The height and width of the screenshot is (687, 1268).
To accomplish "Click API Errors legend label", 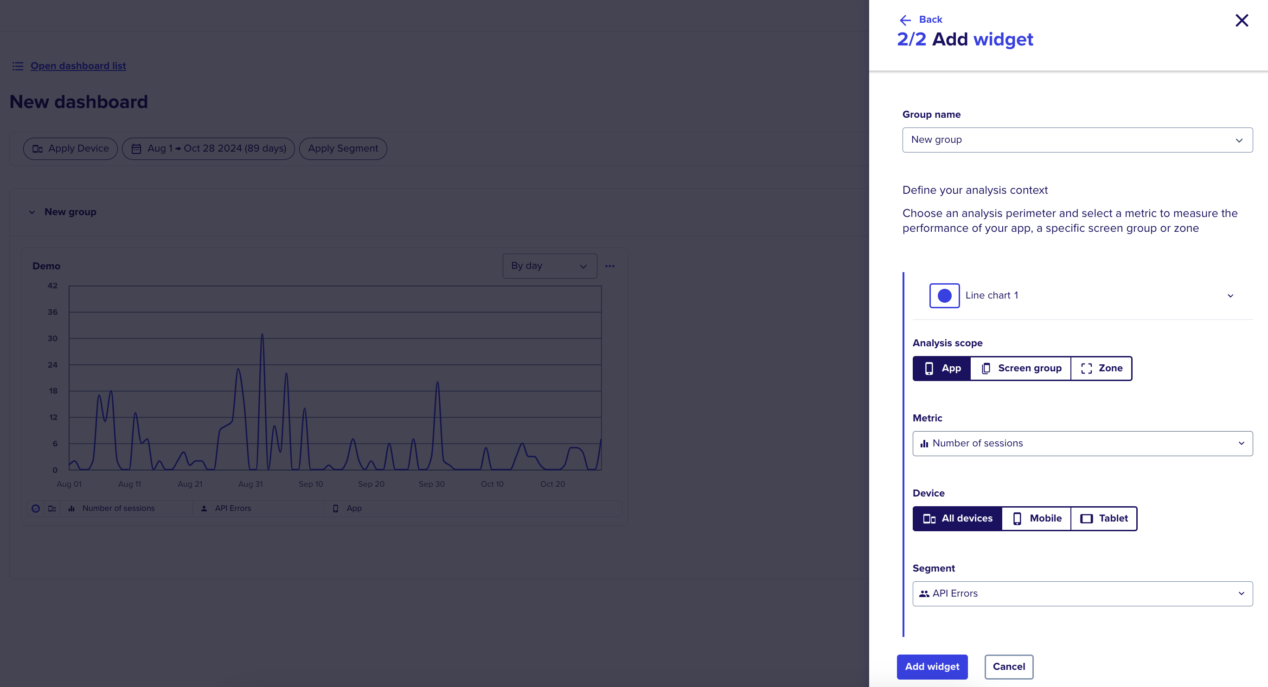I will (x=233, y=509).
